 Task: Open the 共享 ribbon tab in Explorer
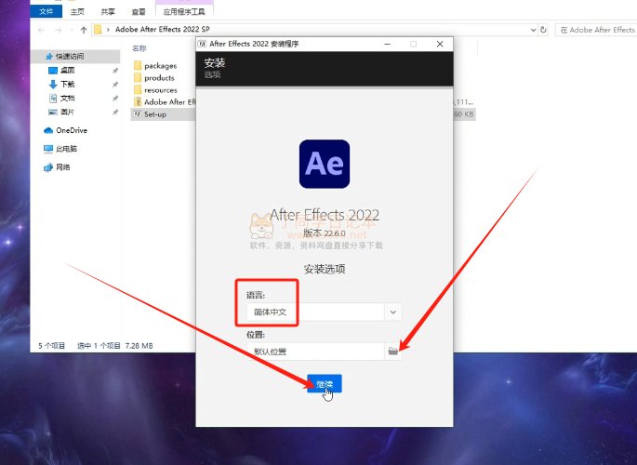point(108,12)
